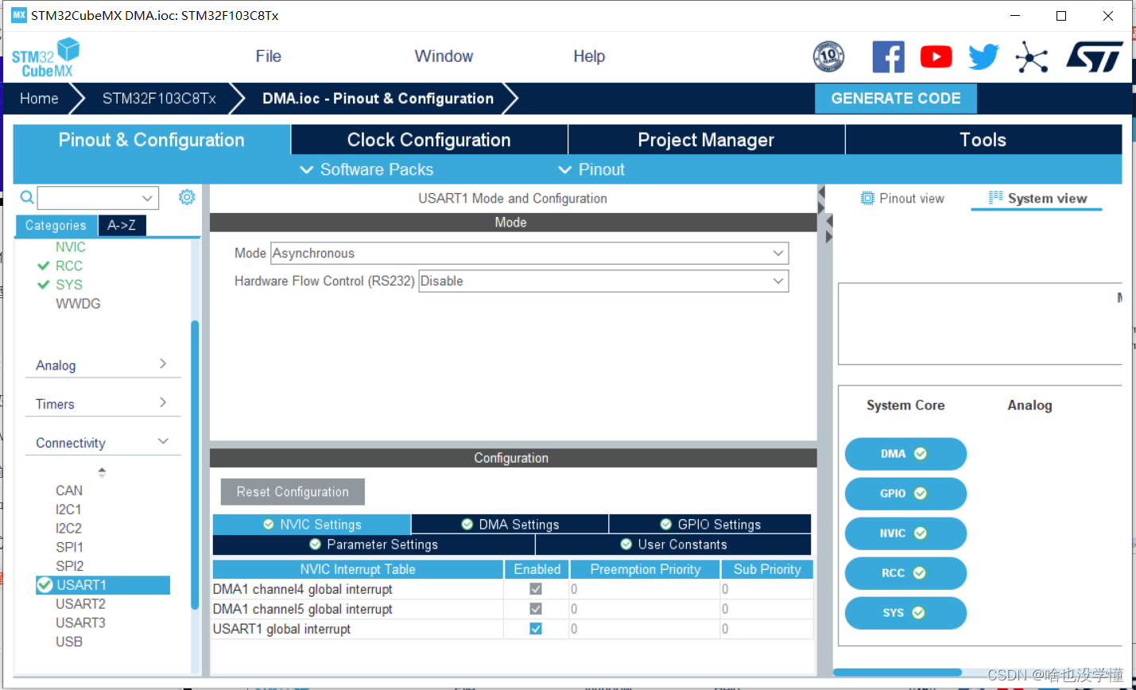Open the Twitter bird icon link
Viewport: 1136px width, 690px height.
pos(983,56)
